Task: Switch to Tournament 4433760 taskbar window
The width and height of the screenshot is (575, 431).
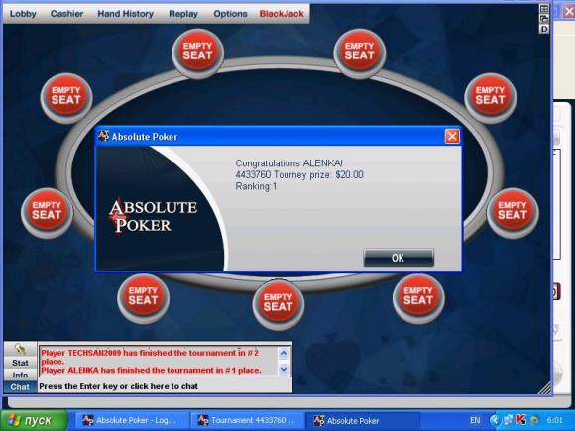Action: pos(247,420)
